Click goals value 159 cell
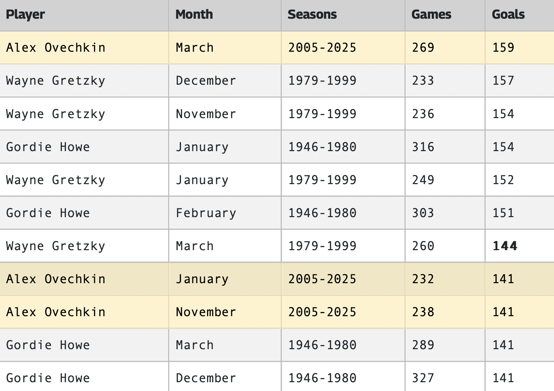 point(503,48)
